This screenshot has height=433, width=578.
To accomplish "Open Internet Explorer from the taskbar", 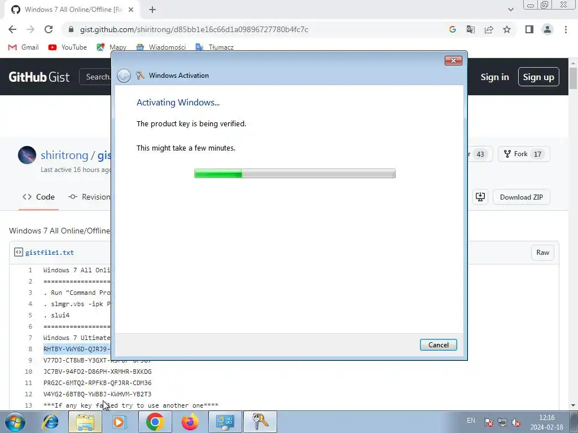I will click(x=50, y=422).
